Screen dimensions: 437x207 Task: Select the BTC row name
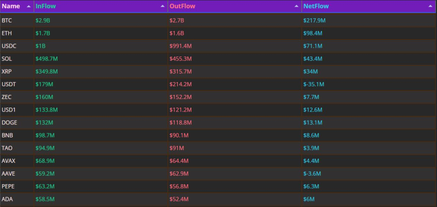point(7,20)
